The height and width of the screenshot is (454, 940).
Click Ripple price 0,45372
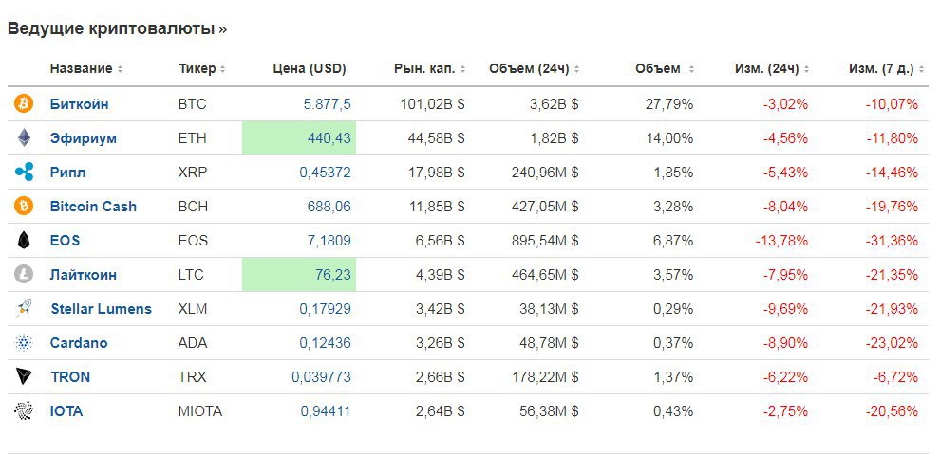pos(326,173)
